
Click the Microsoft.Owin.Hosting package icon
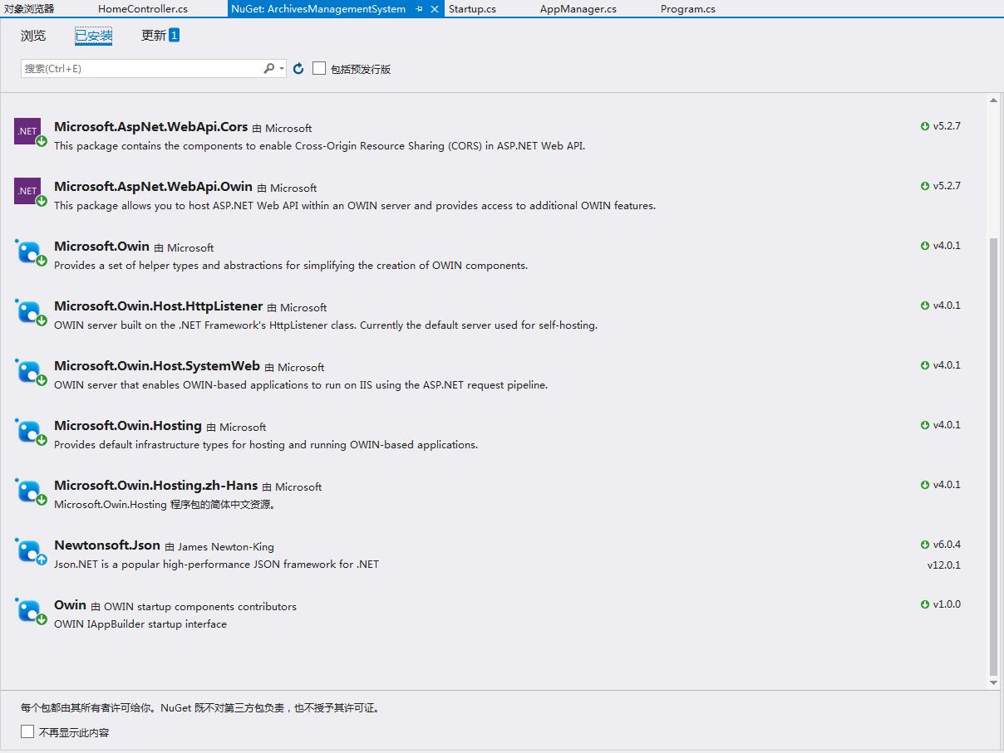29,431
